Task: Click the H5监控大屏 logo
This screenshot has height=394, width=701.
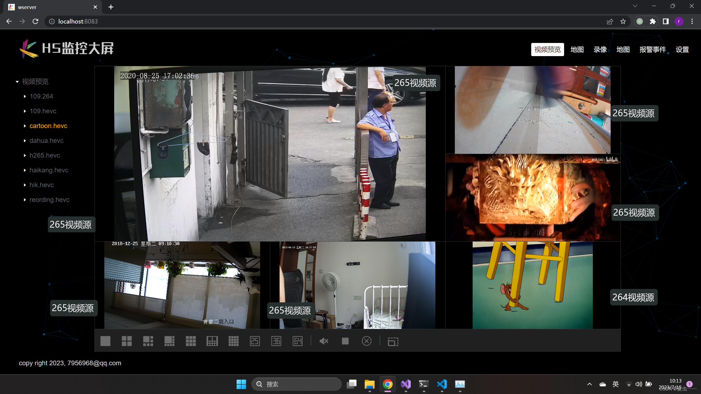Action: tap(67, 48)
